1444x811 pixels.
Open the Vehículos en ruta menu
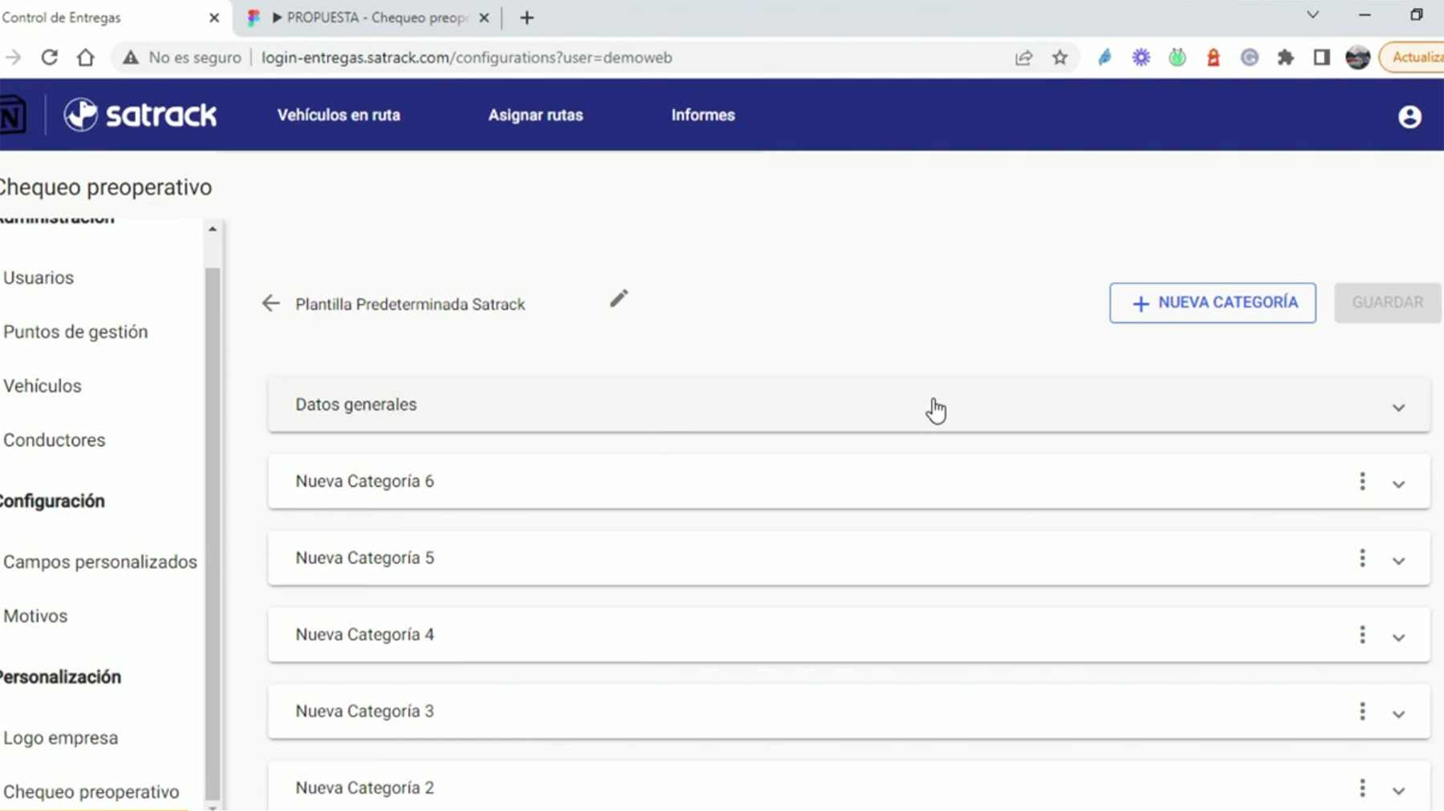[x=339, y=115]
